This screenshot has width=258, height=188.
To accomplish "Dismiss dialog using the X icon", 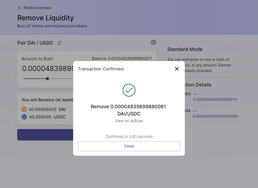I will (177, 69).
